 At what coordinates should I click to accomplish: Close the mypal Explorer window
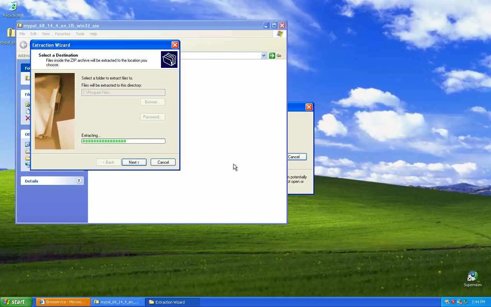pos(282,26)
